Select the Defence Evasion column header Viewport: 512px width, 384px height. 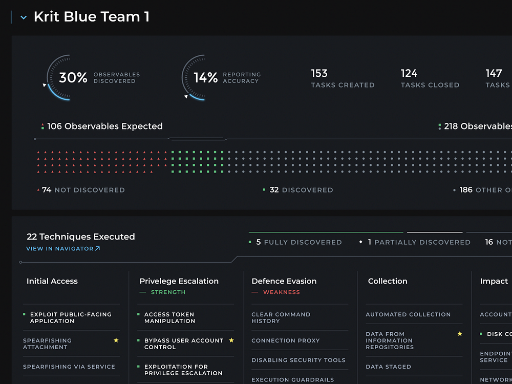tap(284, 281)
